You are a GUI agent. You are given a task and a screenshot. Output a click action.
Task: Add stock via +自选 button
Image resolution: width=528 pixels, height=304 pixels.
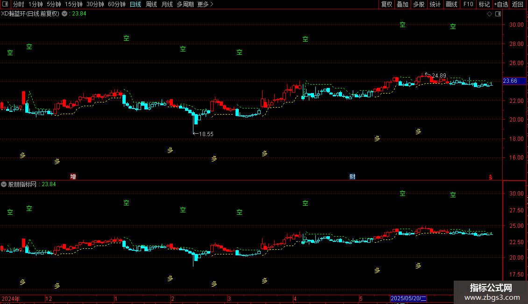(501, 4)
